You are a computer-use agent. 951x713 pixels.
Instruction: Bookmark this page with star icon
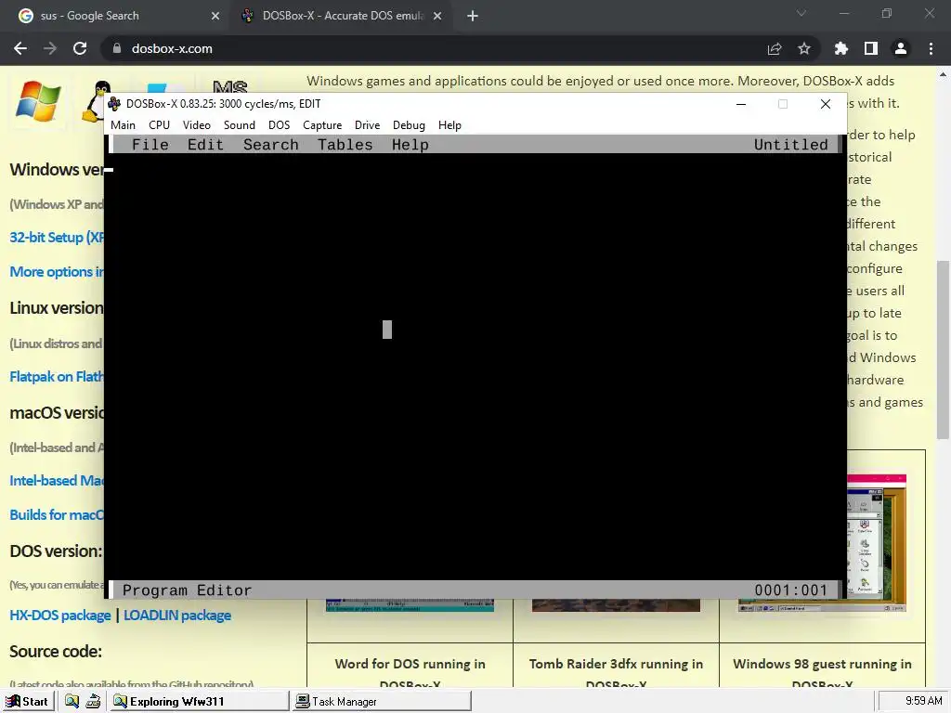click(804, 48)
